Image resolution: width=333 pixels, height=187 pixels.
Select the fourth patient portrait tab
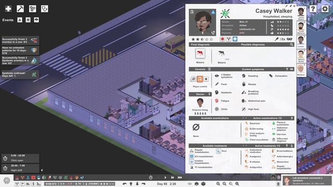click(301, 56)
